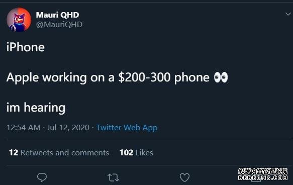Open Mauri QHD's cat avatar picture
Image resolution: width=293 pixels, height=185 pixels.
point(19,20)
